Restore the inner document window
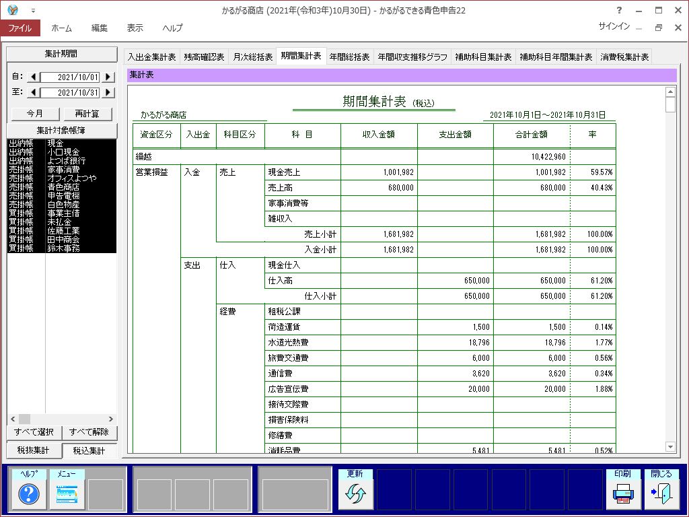This screenshot has height=517, width=689. coord(658,27)
